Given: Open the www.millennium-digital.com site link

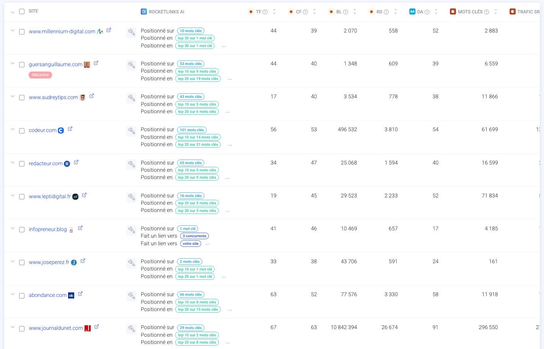Looking at the screenshot, I should click(62, 31).
